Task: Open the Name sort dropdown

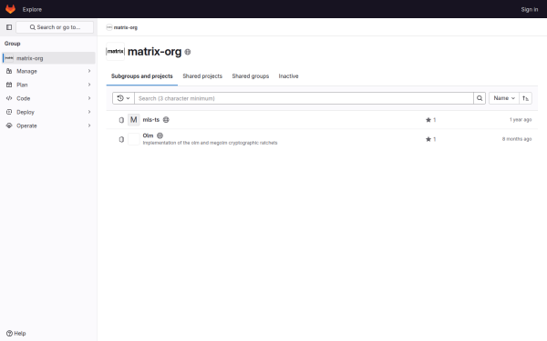Action: (x=504, y=98)
